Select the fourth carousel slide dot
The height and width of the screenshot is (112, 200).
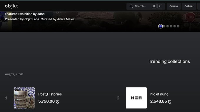point(171,26)
